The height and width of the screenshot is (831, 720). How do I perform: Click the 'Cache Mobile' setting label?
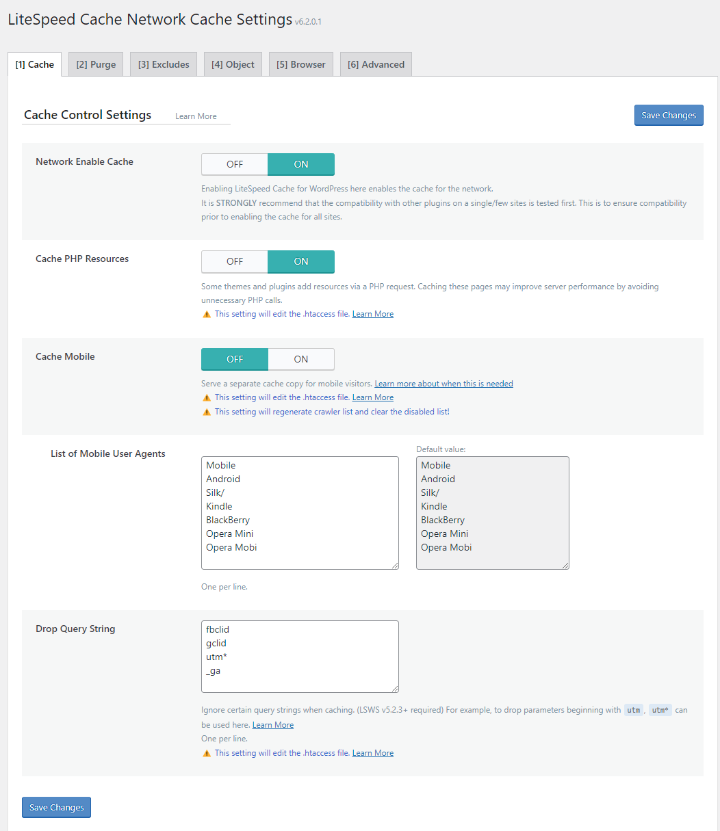click(x=65, y=356)
